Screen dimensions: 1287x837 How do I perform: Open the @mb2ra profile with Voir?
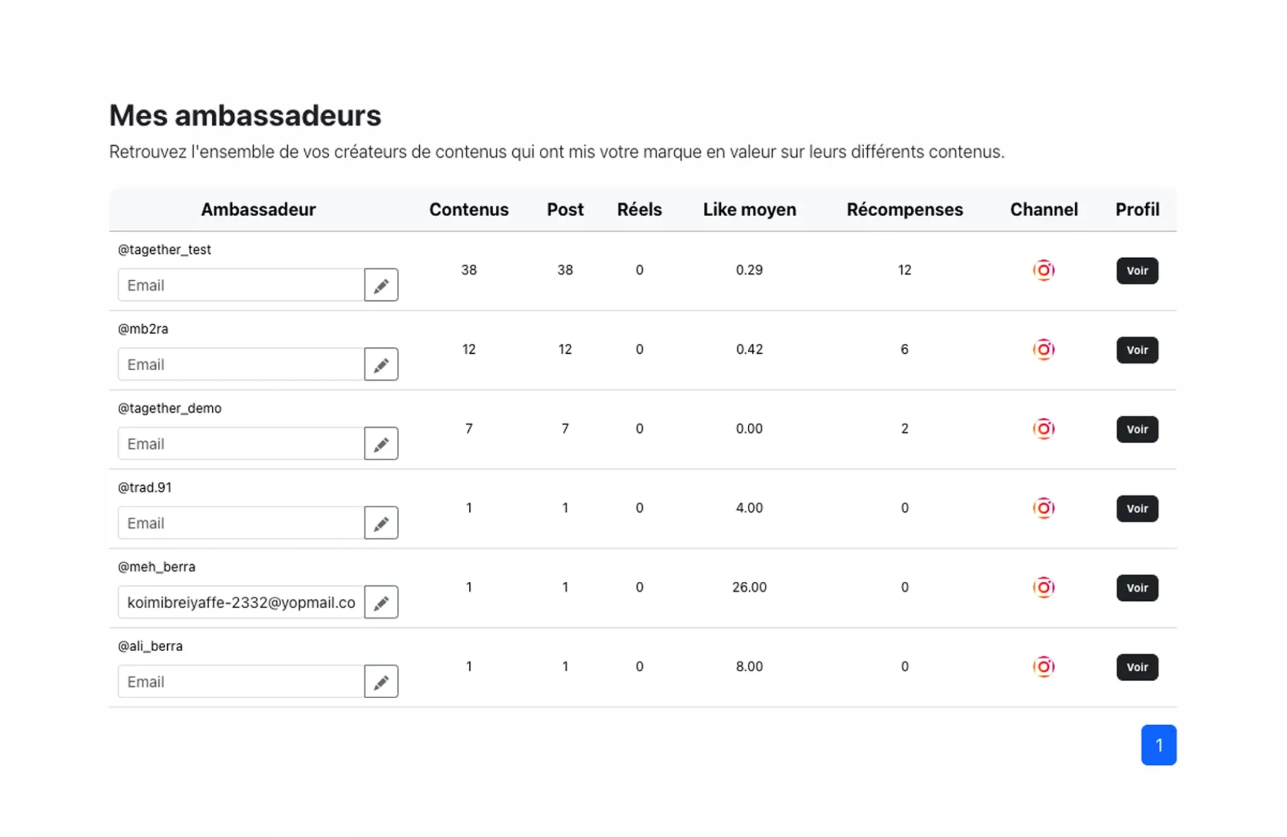click(1137, 350)
